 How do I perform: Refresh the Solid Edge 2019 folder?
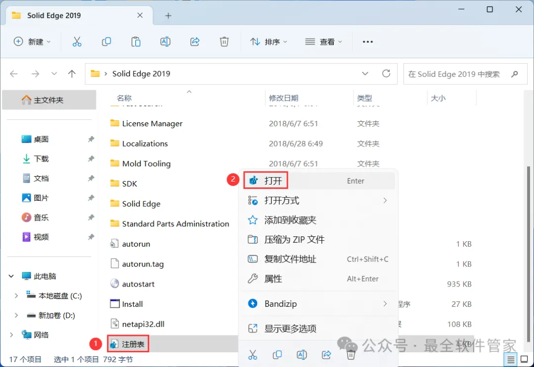tap(386, 73)
